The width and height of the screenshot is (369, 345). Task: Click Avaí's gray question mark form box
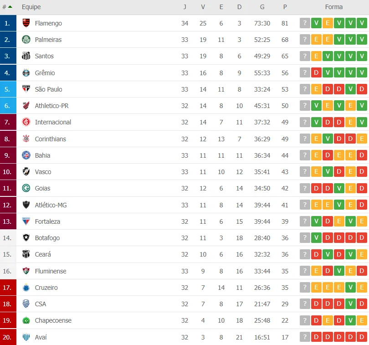305,337
